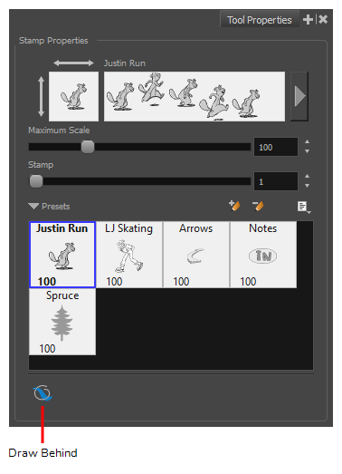Click the Maximum Scale slider handle
The height and width of the screenshot is (474, 342).
click(x=88, y=147)
